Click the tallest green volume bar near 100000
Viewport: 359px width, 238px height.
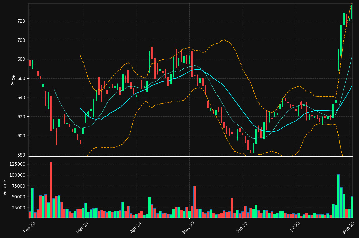[x=338, y=196]
